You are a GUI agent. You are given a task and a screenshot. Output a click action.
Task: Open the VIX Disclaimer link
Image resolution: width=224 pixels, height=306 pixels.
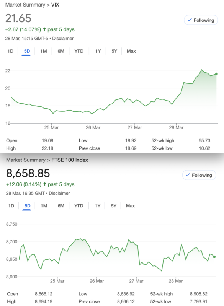coord(63,39)
